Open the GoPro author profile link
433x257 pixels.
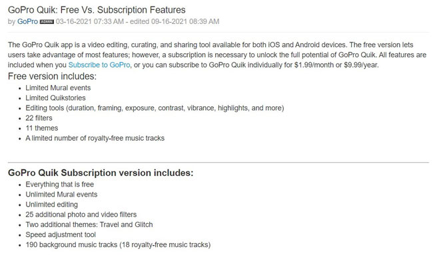[27, 21]
